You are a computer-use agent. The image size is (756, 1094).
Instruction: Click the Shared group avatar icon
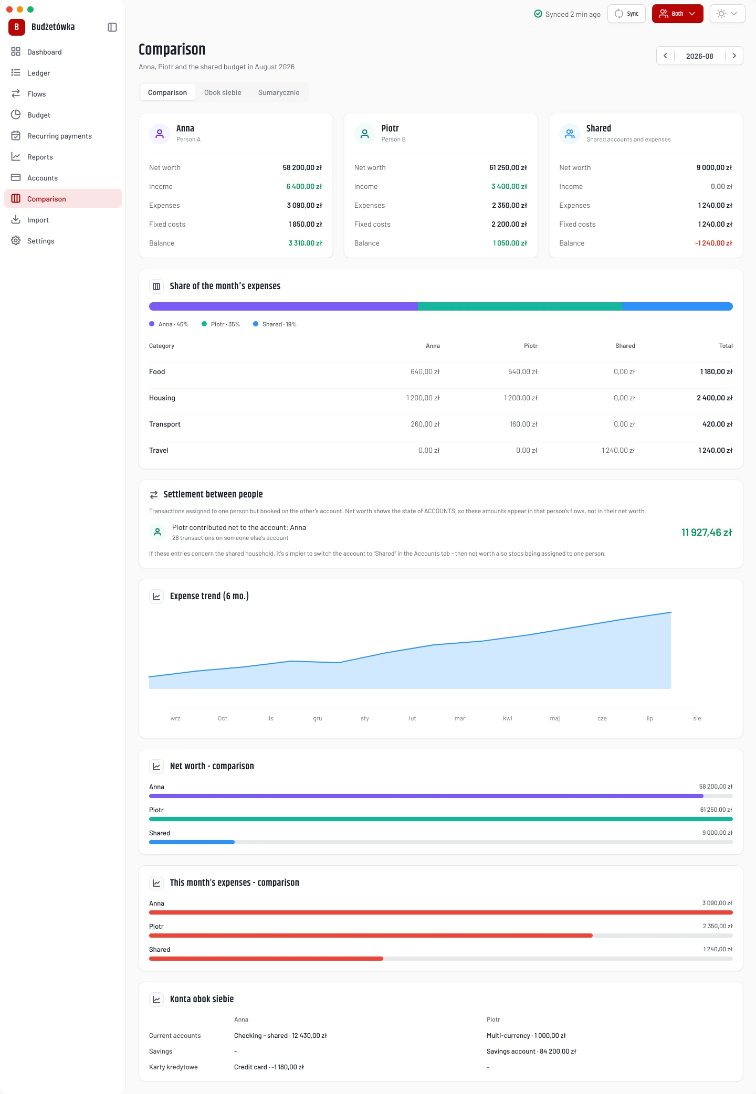tap(570, 134)
